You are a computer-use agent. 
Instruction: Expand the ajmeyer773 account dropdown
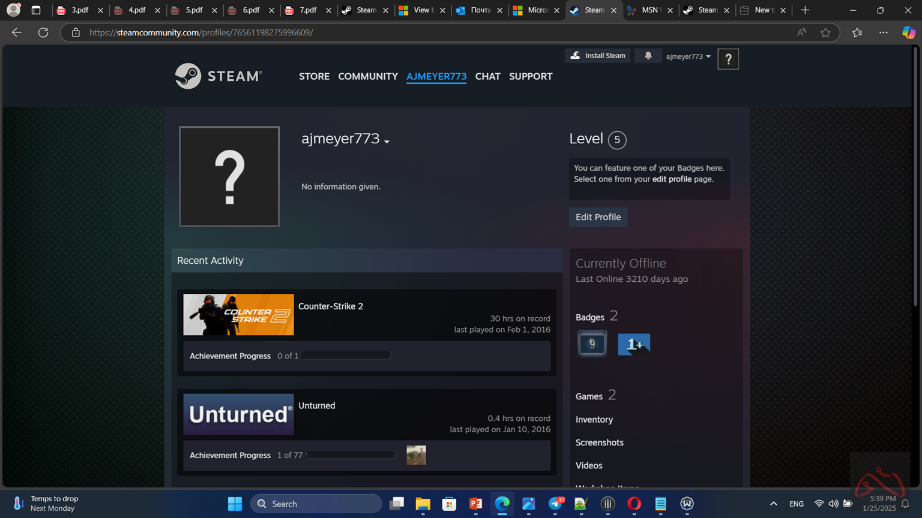tap(688, 56)
